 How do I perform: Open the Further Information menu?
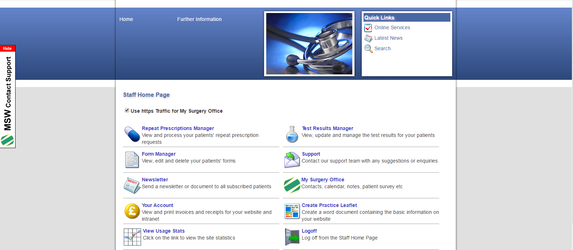click(199, 19)
